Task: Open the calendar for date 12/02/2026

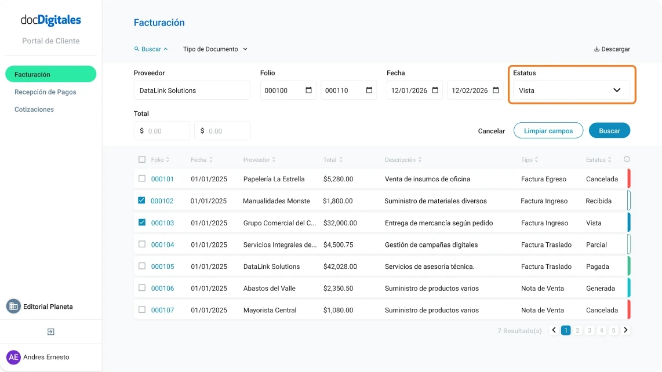Action: click(495, 90)
